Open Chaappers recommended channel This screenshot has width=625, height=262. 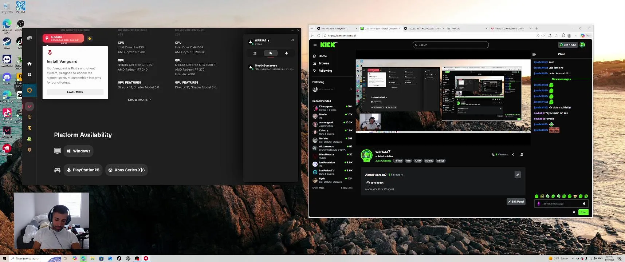(332, 108)
